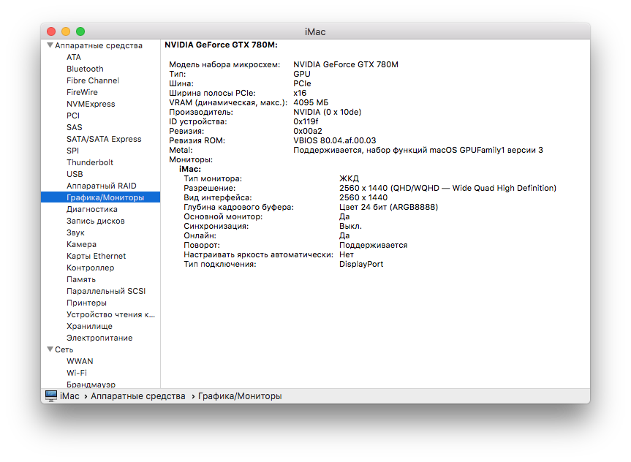The height and width of the screenshot is (462, 631).
Task: Click the Поддерживается rotation value
Action: pyautogui.click(x=373, y=245)
